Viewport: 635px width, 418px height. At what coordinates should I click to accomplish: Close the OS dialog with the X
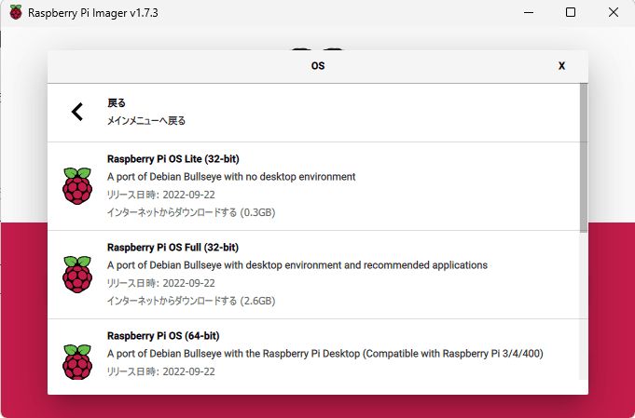561,66
